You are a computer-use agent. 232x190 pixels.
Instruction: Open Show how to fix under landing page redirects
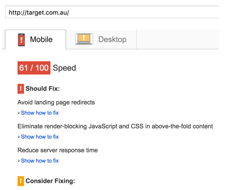tap(40, 113)
